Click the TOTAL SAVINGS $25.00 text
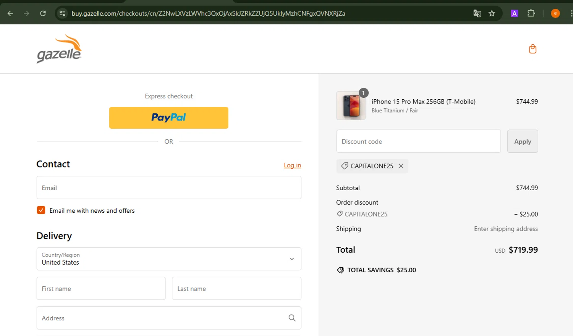The image size is (573, 336). coord(382,270)
